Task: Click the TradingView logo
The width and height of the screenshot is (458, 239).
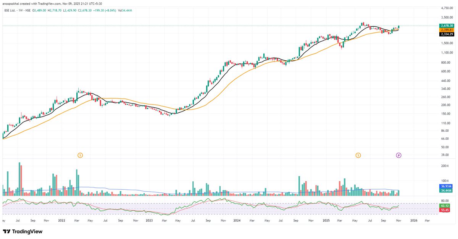Action: [23, 231]
